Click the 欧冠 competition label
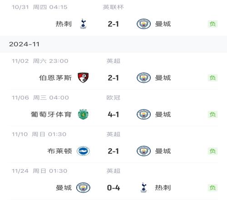 tap(113, 98)
